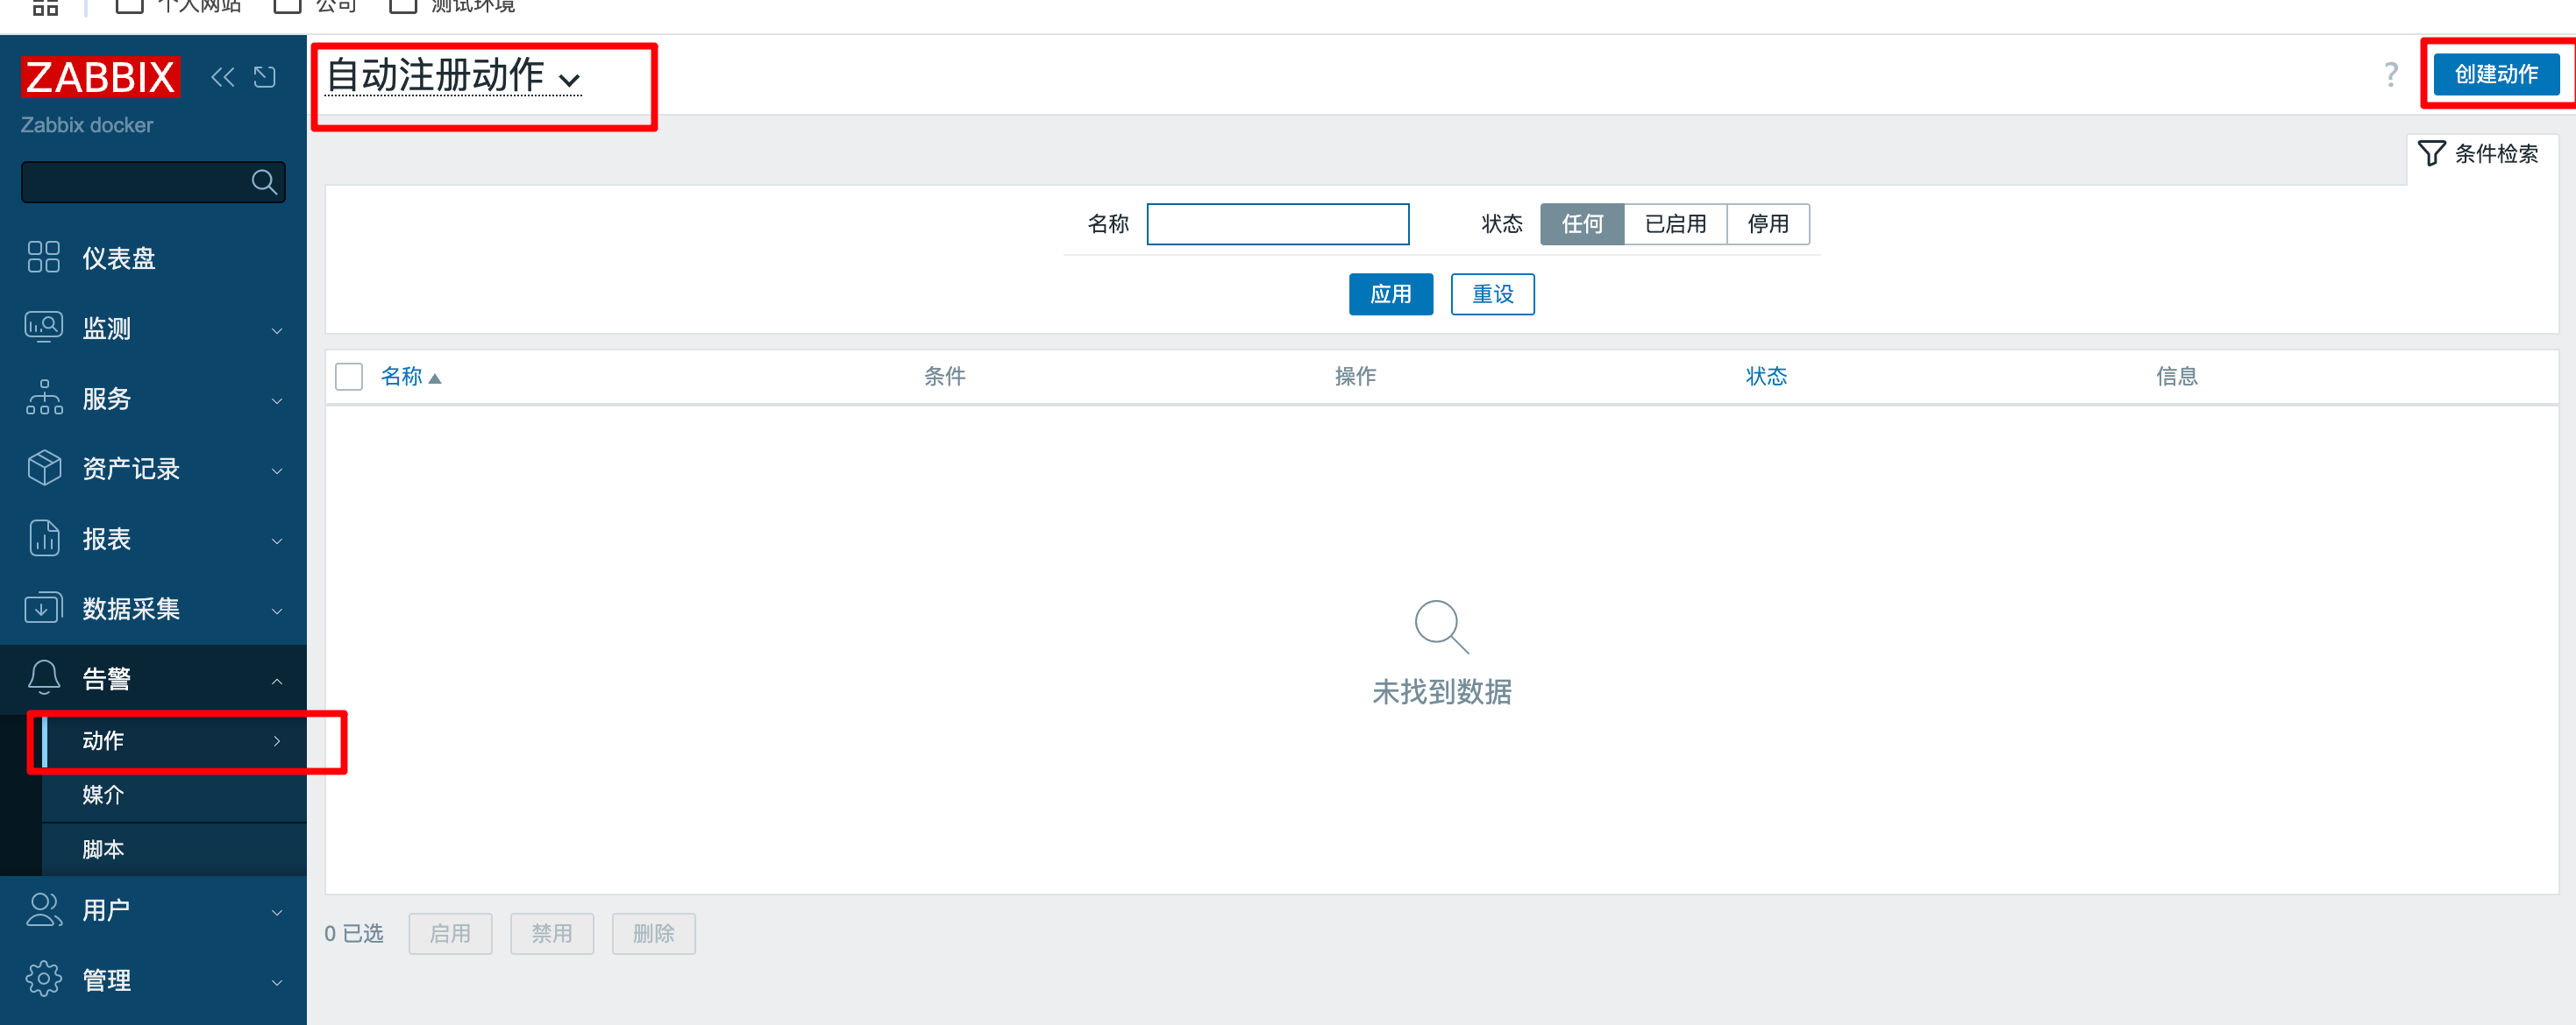Expand the 资产记录 menu chevron
Screen dimensions: 2576x1025
[x=277, y=470]
